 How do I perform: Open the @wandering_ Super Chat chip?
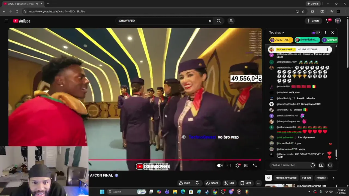(307, 40)
